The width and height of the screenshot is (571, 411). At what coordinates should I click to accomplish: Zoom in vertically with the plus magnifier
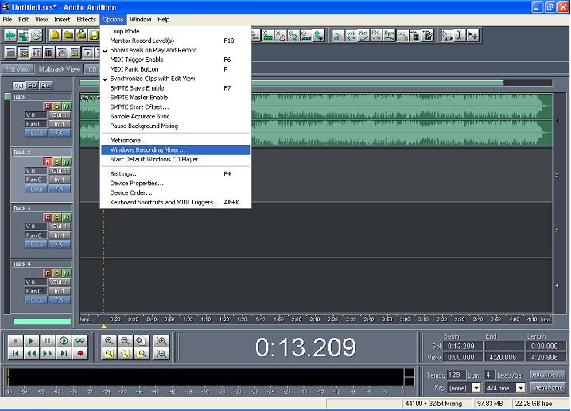161,341
